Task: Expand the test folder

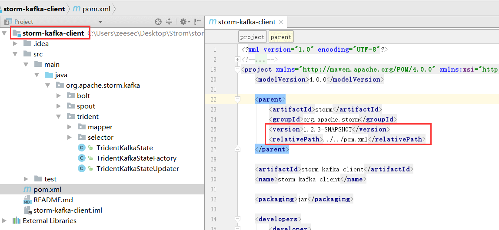Action: (26, 179)
